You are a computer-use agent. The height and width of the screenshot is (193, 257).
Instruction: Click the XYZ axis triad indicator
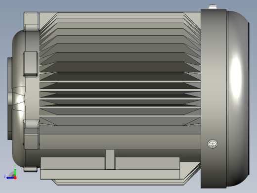(x=10, y=172)
